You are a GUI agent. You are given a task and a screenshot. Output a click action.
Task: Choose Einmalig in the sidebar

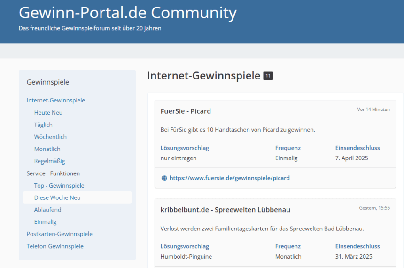(45, 222)
